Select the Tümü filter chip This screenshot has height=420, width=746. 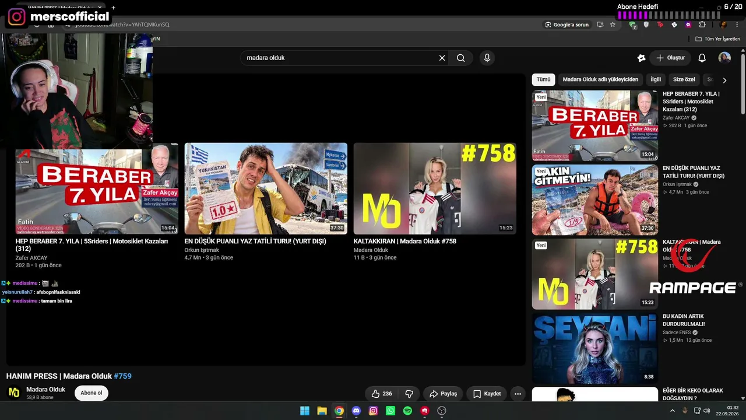pos(543,79)
